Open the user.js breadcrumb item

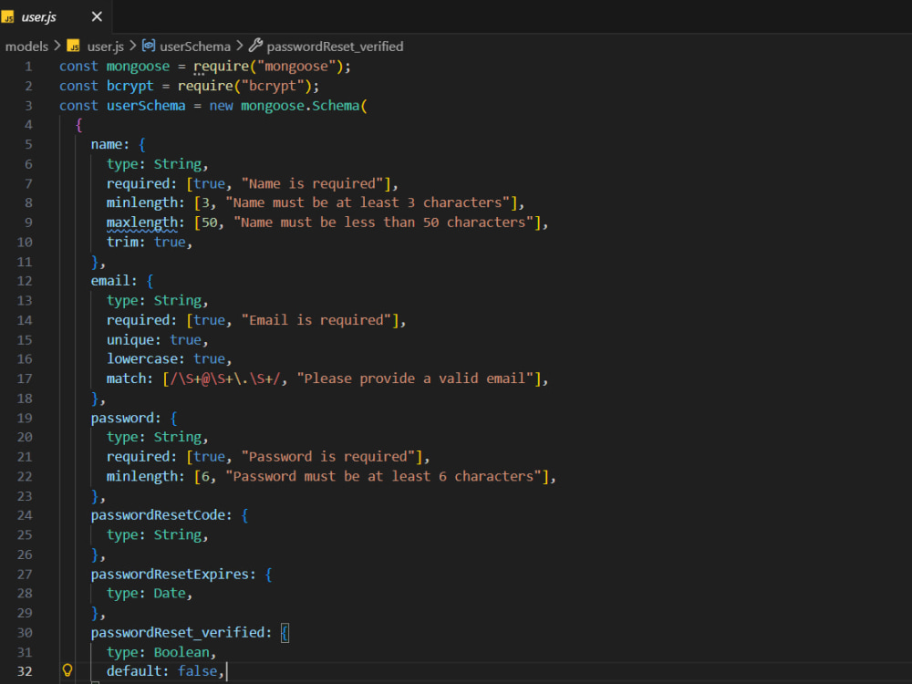point(105,47)
